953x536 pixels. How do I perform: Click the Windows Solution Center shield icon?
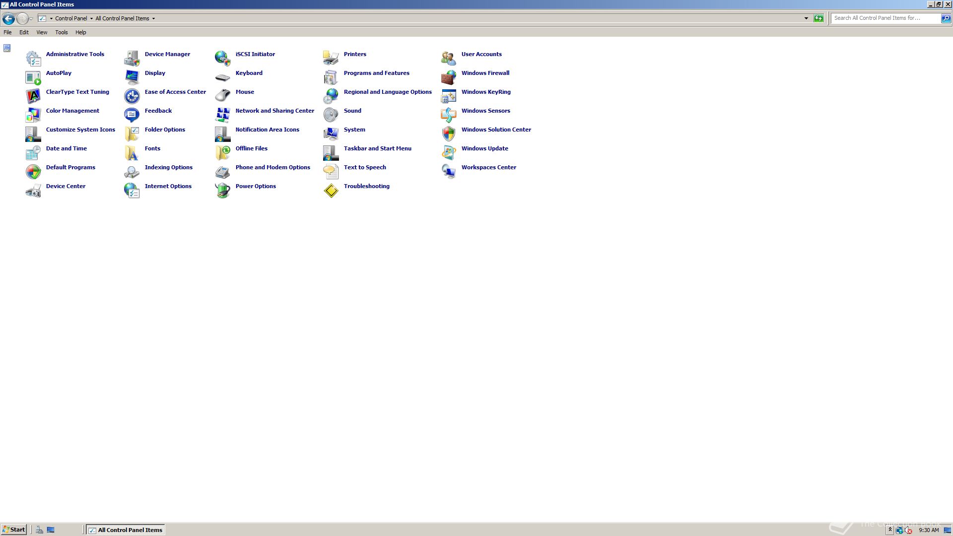(x=449, y=134)
